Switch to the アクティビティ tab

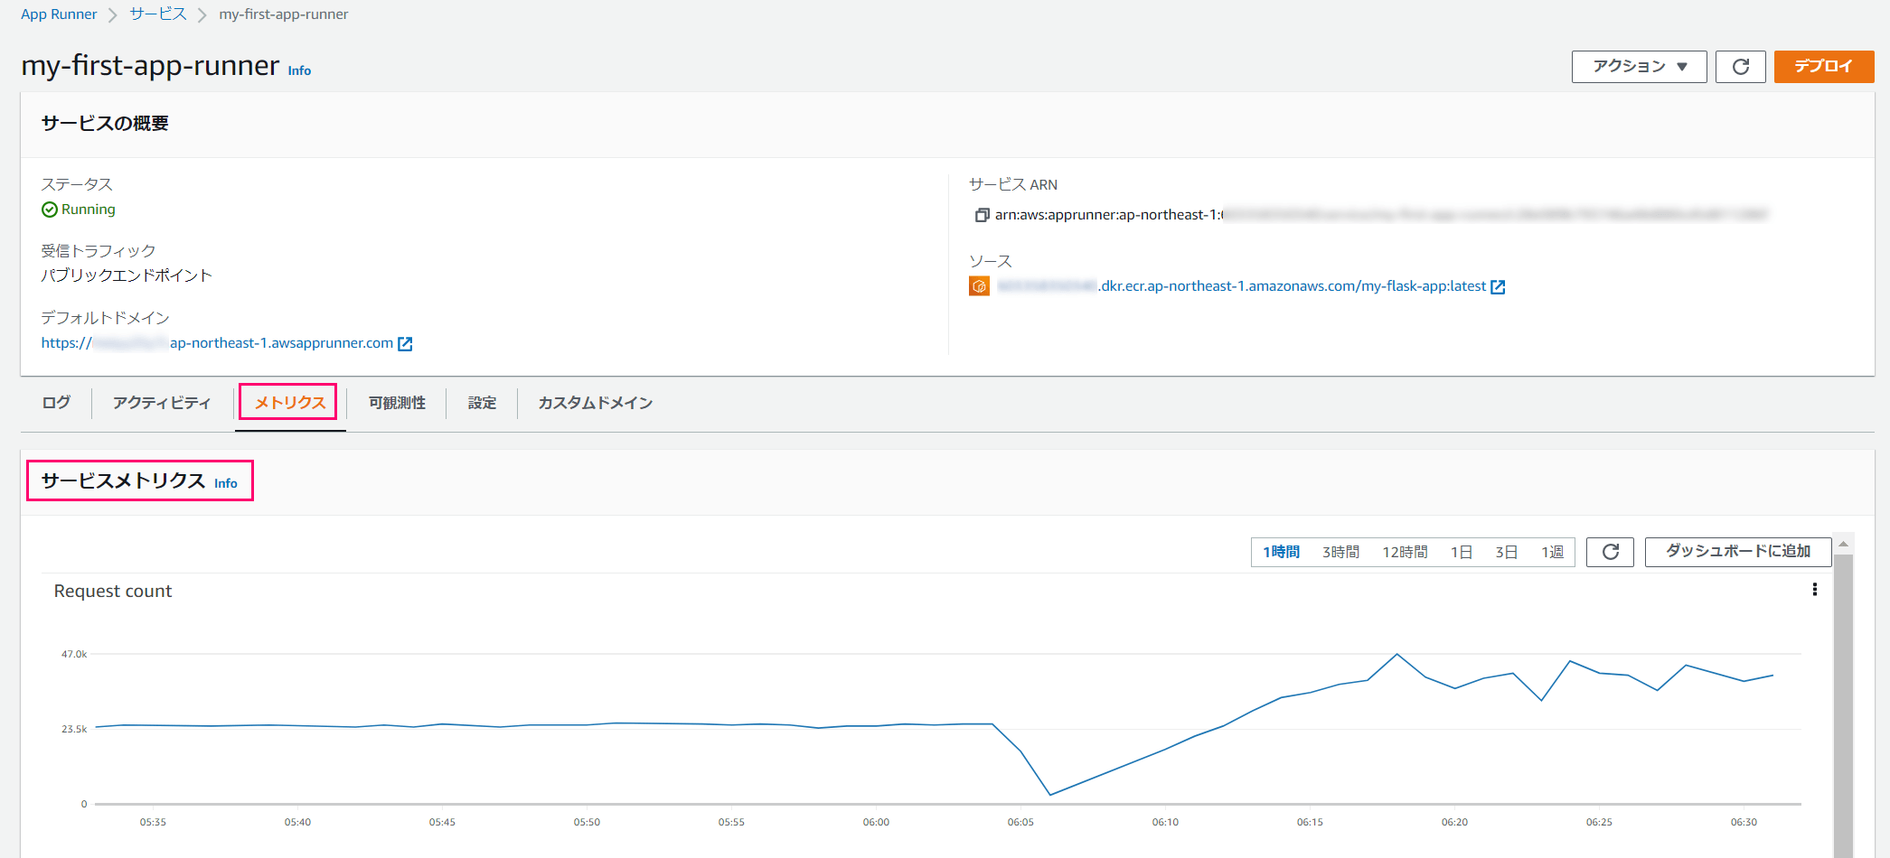tap(162, 403)
